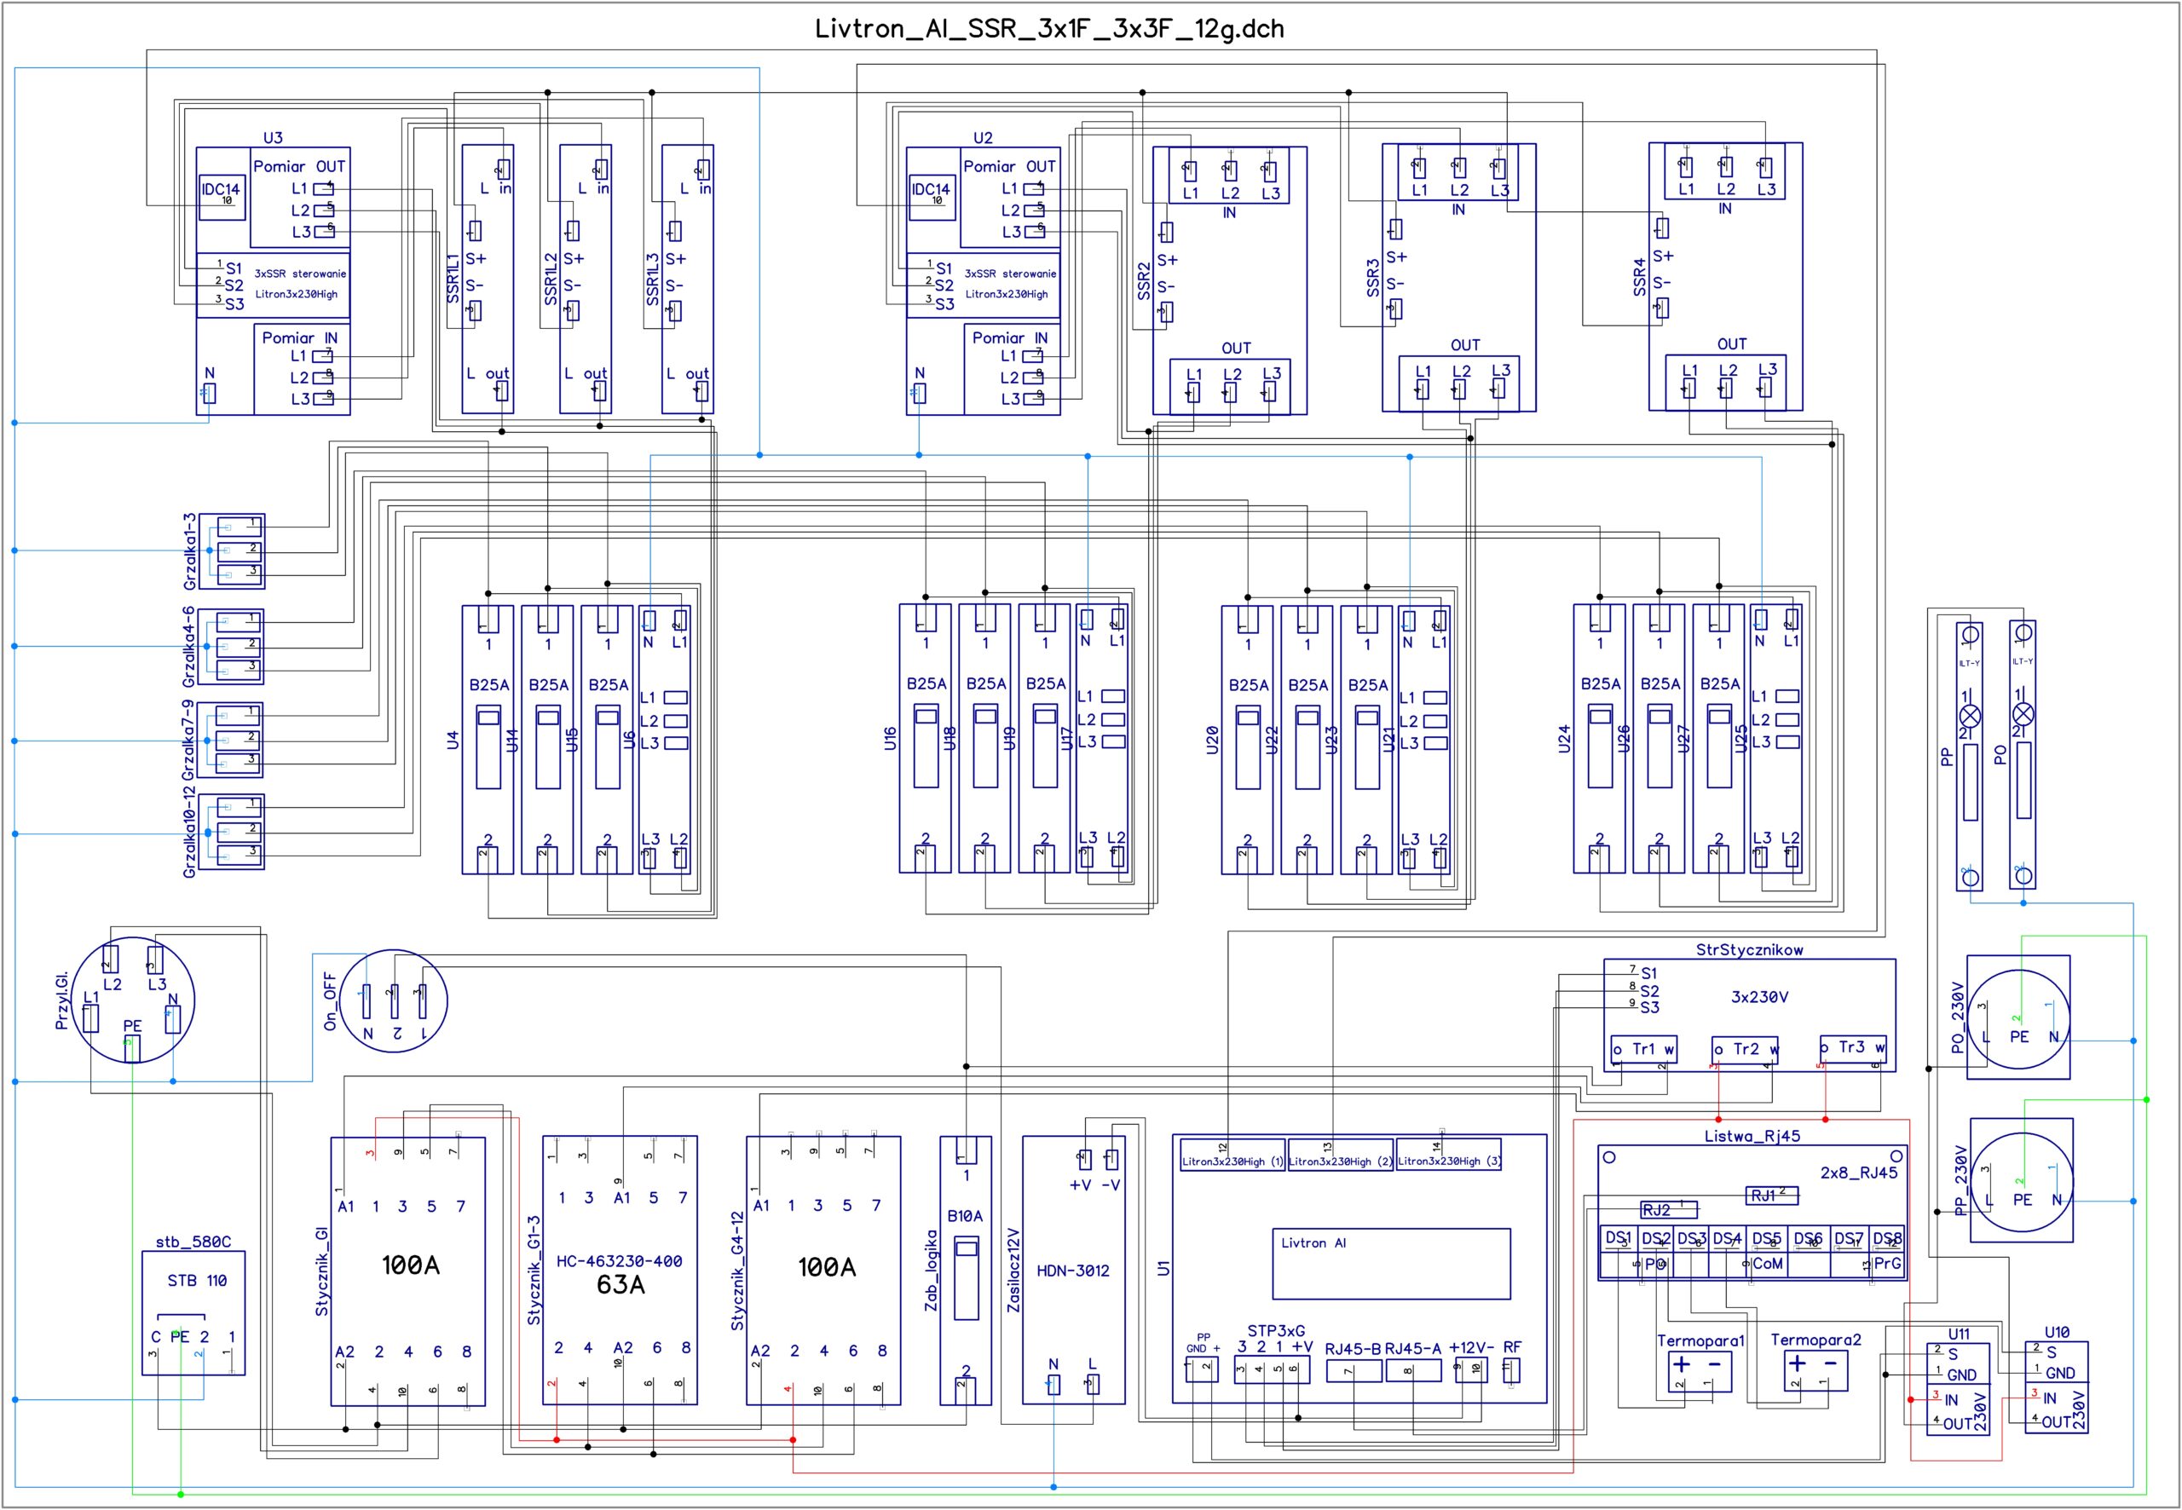This screenshot has height=1510, width=2182.
Task: Click the diagram title Livtron_AI_SSR_3x1F_3x3F_12g.dch
Action: pyautogui.click(x=1048, y=29)
